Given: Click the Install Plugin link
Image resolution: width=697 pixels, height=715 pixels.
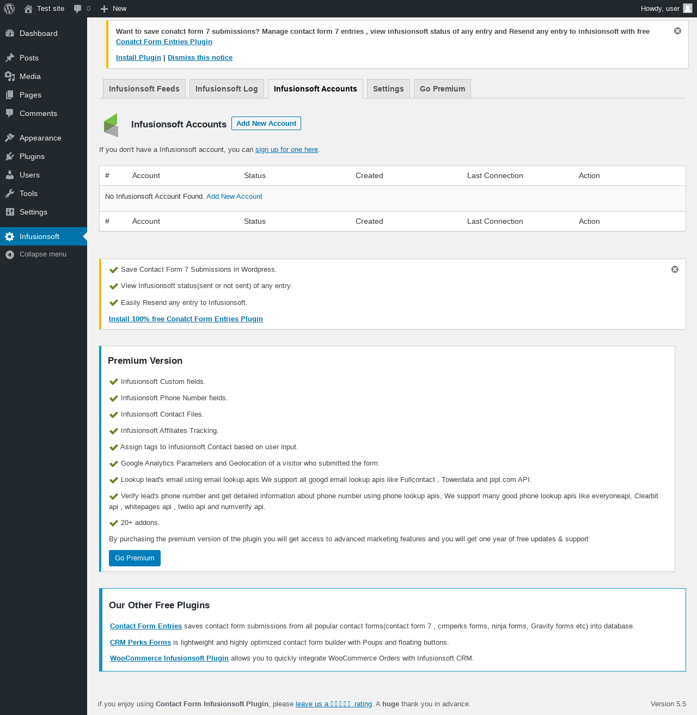Looking at the screenshot, I should click(138, 58).
